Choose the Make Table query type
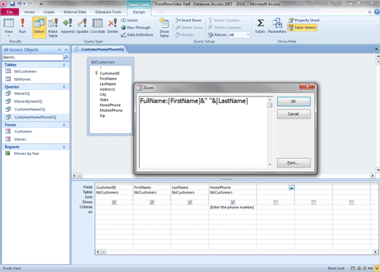Image resolution: width=380 pixels, height=272 pixels. (x=53, y=28)
